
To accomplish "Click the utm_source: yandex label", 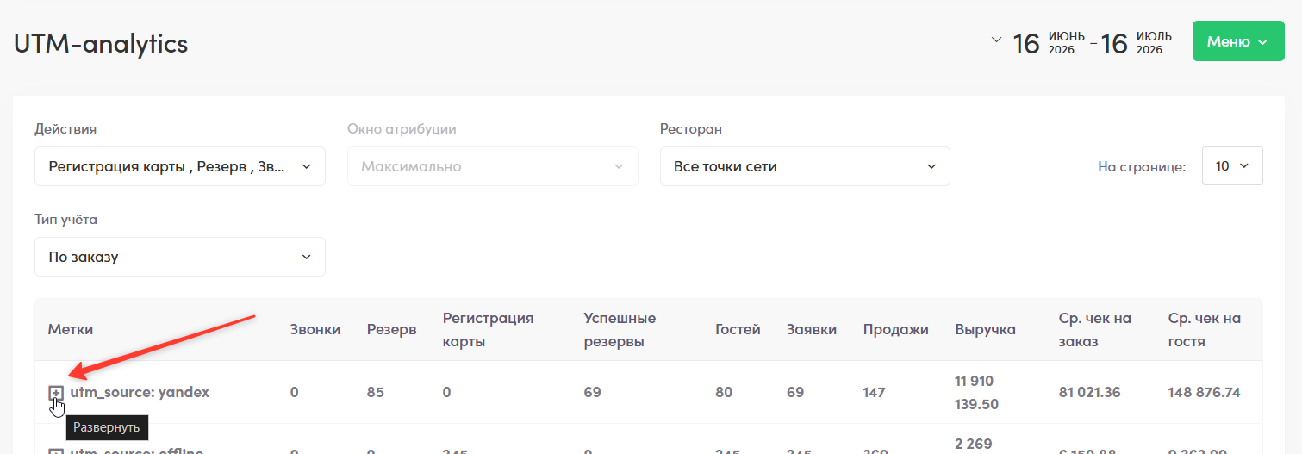I will (140, 393).
